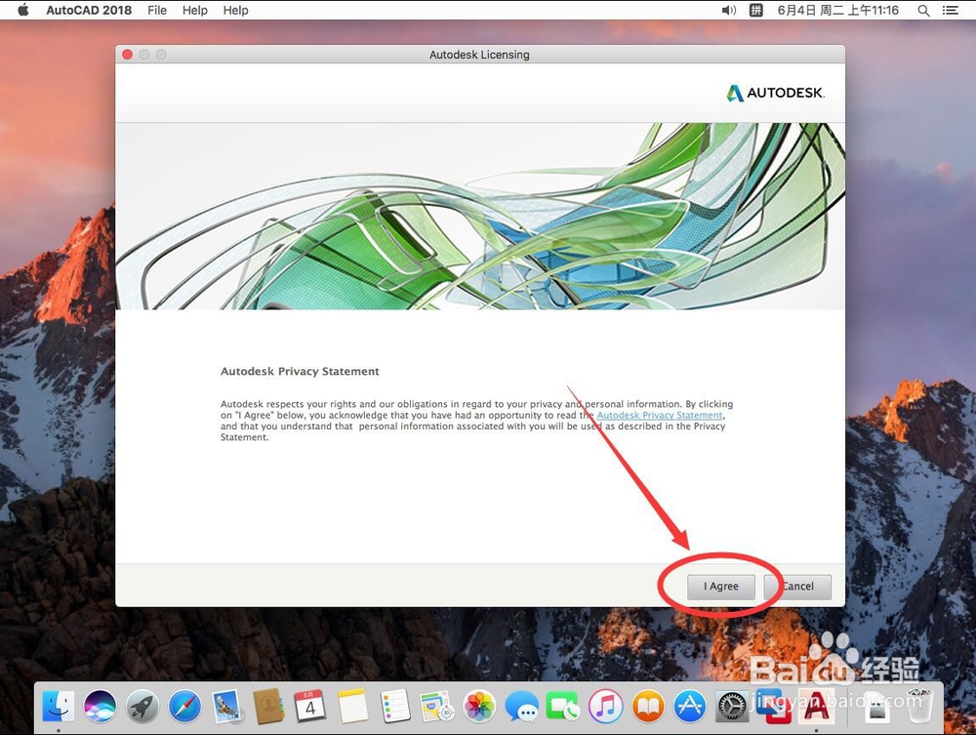This screenshot has height=735, width=976.
Task: Open Maps icon in Dock
Action: [437, 707]
